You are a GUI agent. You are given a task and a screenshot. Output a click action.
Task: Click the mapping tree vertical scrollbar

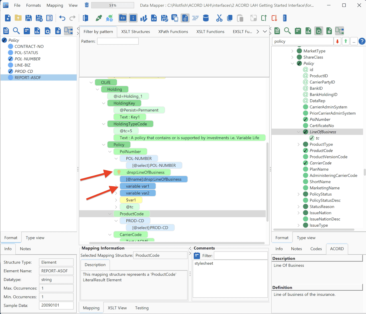(267, 182)
